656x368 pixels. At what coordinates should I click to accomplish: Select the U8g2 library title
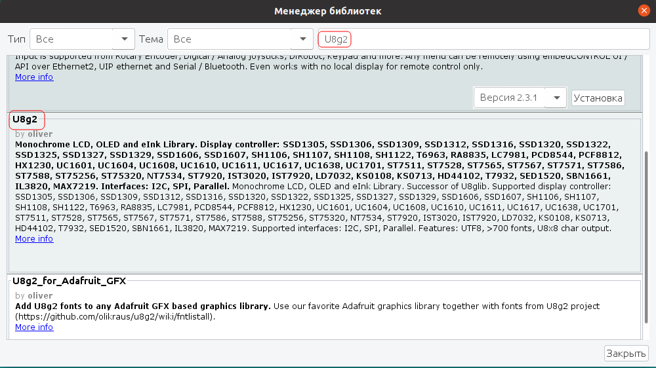click(25, 120)
